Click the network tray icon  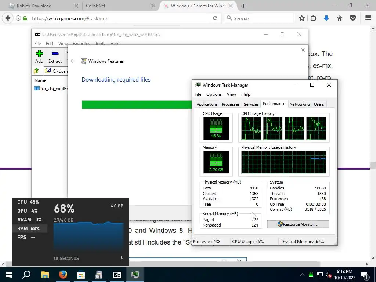320,275
